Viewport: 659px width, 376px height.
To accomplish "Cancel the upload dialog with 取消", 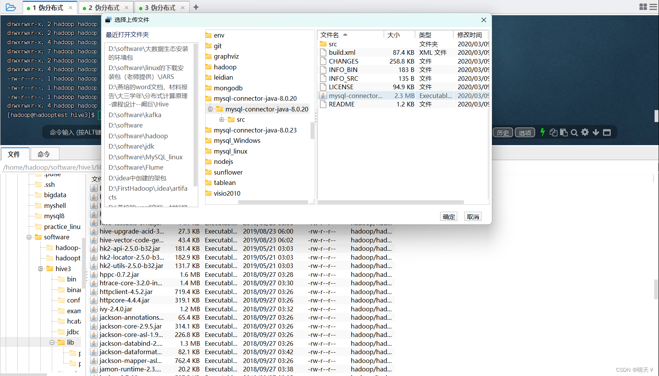I will (472, 216).
